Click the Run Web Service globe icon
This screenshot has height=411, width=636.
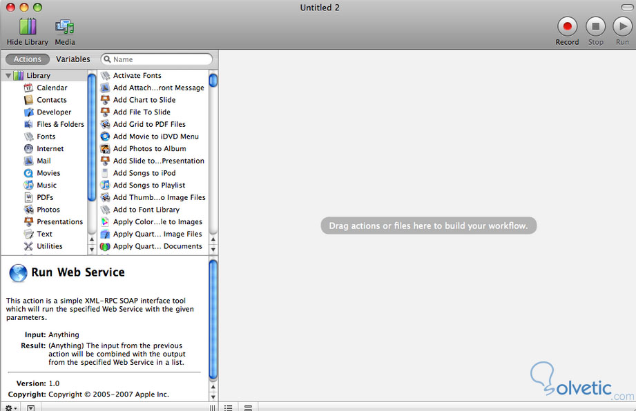[18, 273]
